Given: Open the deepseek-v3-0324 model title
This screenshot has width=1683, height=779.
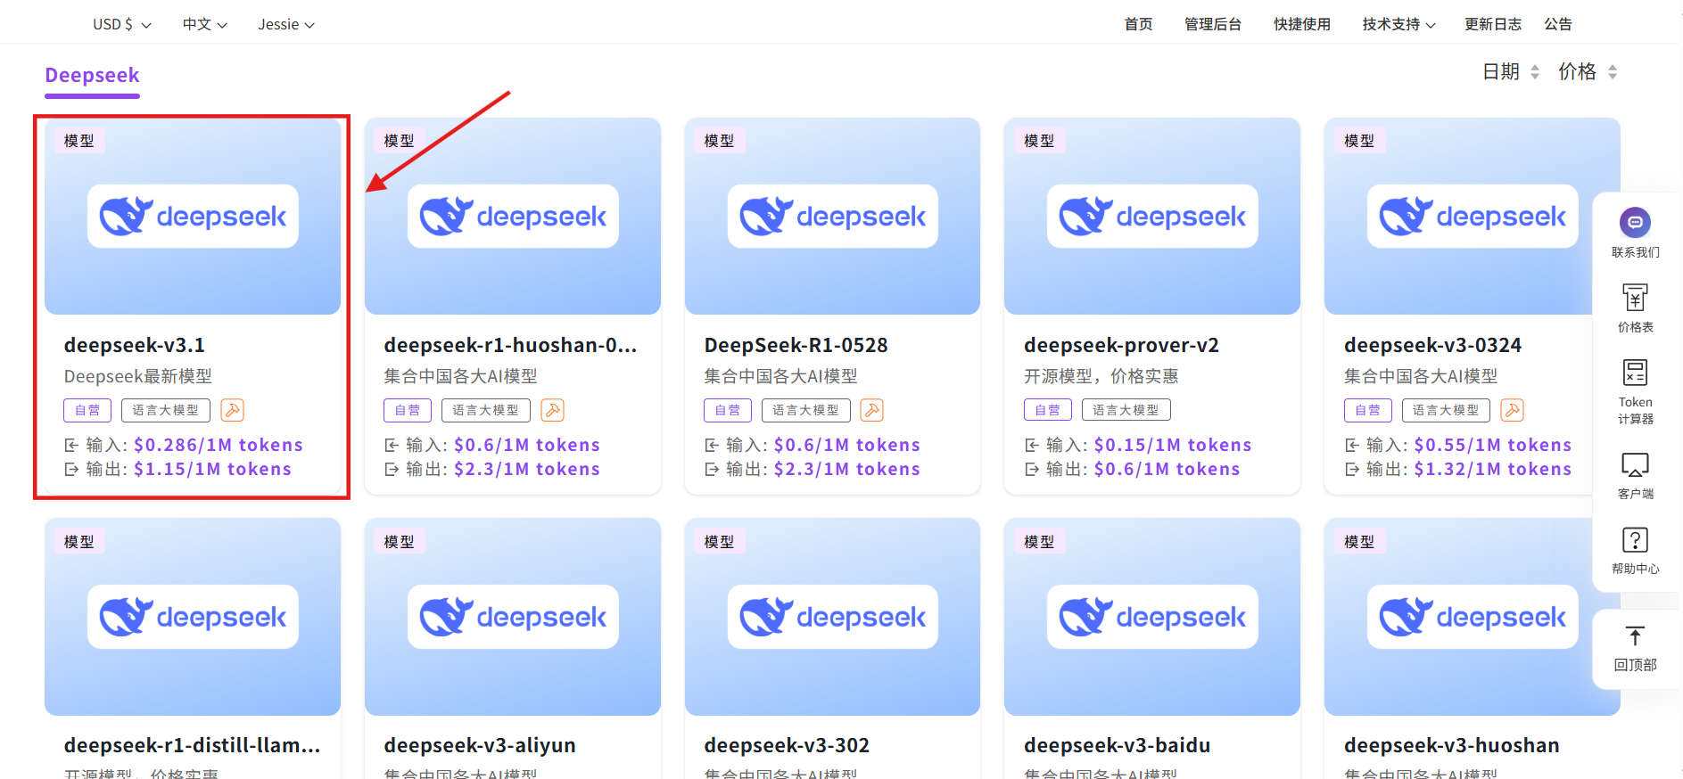Looking at the screenshot, I should (1432, 345).
